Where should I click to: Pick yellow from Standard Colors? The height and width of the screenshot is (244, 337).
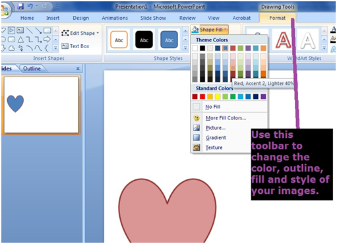pyautogui.click(x=218, y=96)
